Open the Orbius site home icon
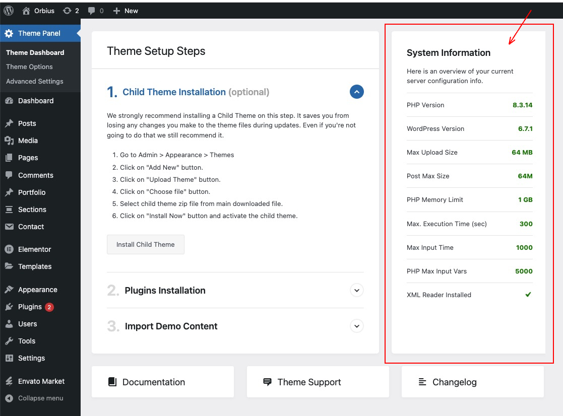563x416 pixels. coord(26,11)
